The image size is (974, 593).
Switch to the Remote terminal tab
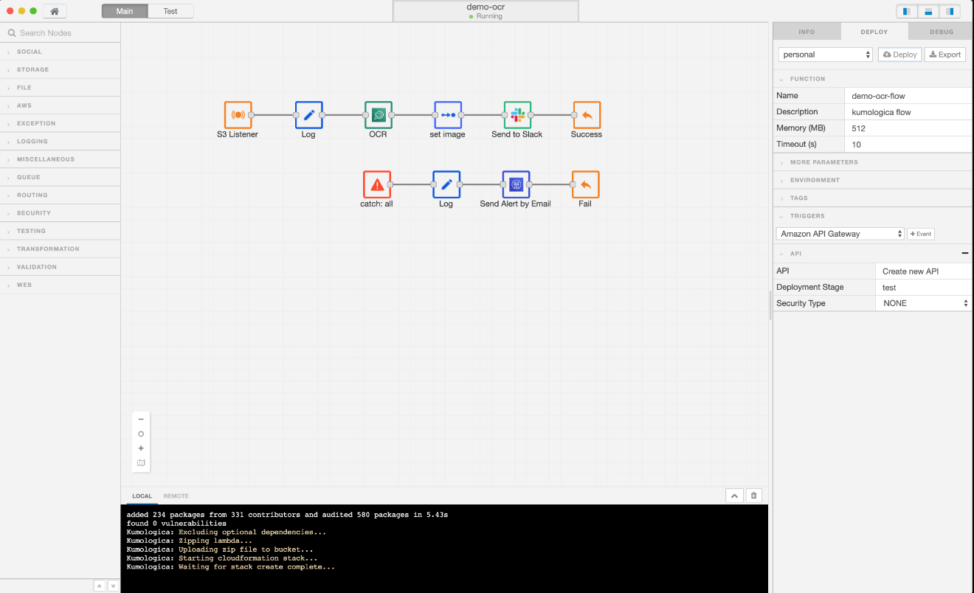pos(176,496)
